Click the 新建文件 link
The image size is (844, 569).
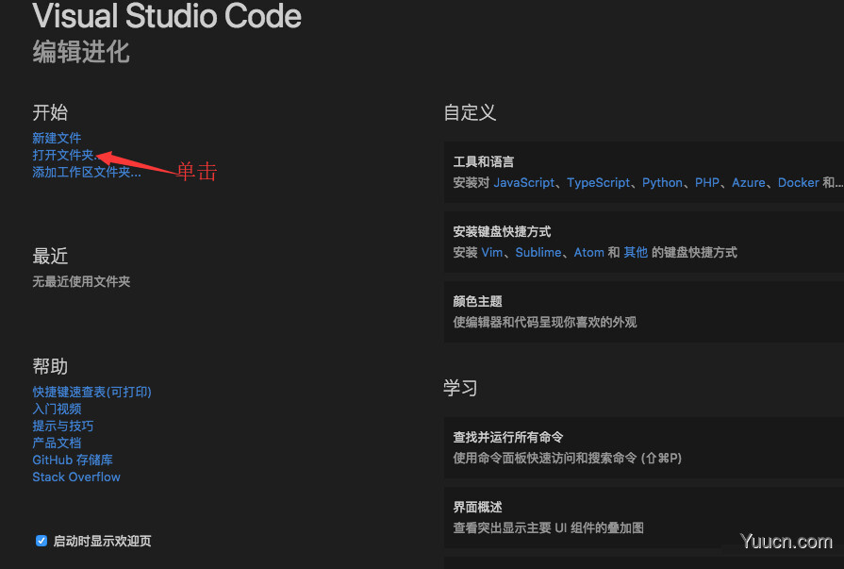coord(57,138)
